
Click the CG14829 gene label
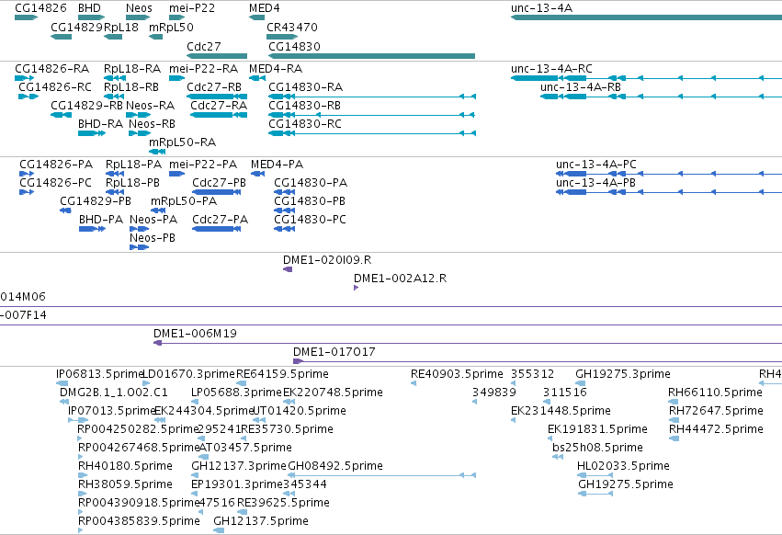pos(77,28)
